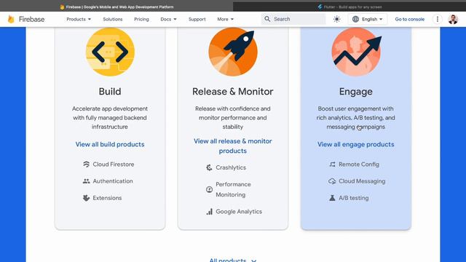Click the Firebase wordmark text

point(31,19)
